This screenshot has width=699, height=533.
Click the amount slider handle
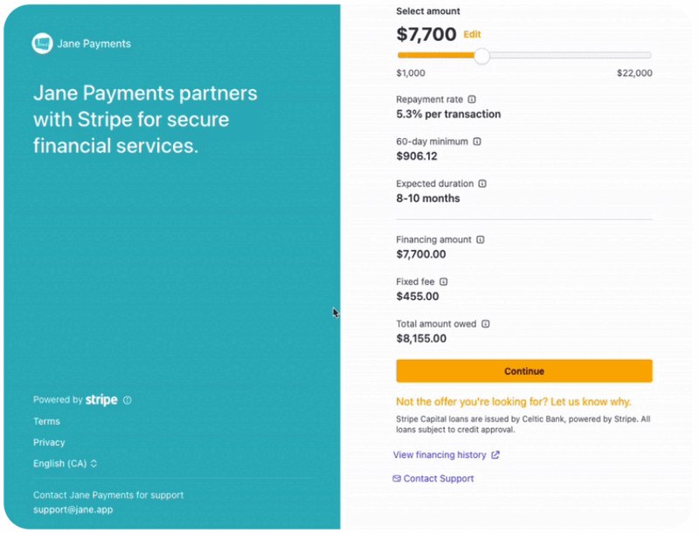tap(481, 56)
